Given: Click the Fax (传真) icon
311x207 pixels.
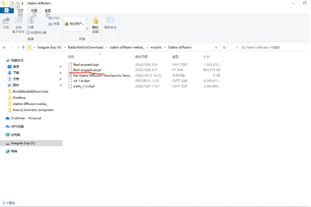Looking at the screenshot, I should click(x=50, y=24).
